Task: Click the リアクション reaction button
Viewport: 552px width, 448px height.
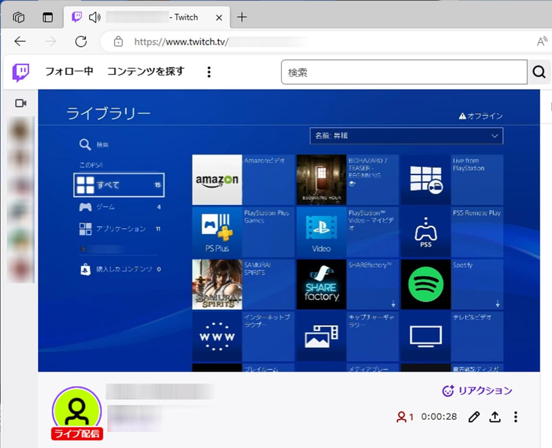Action: tap(477, 391)
